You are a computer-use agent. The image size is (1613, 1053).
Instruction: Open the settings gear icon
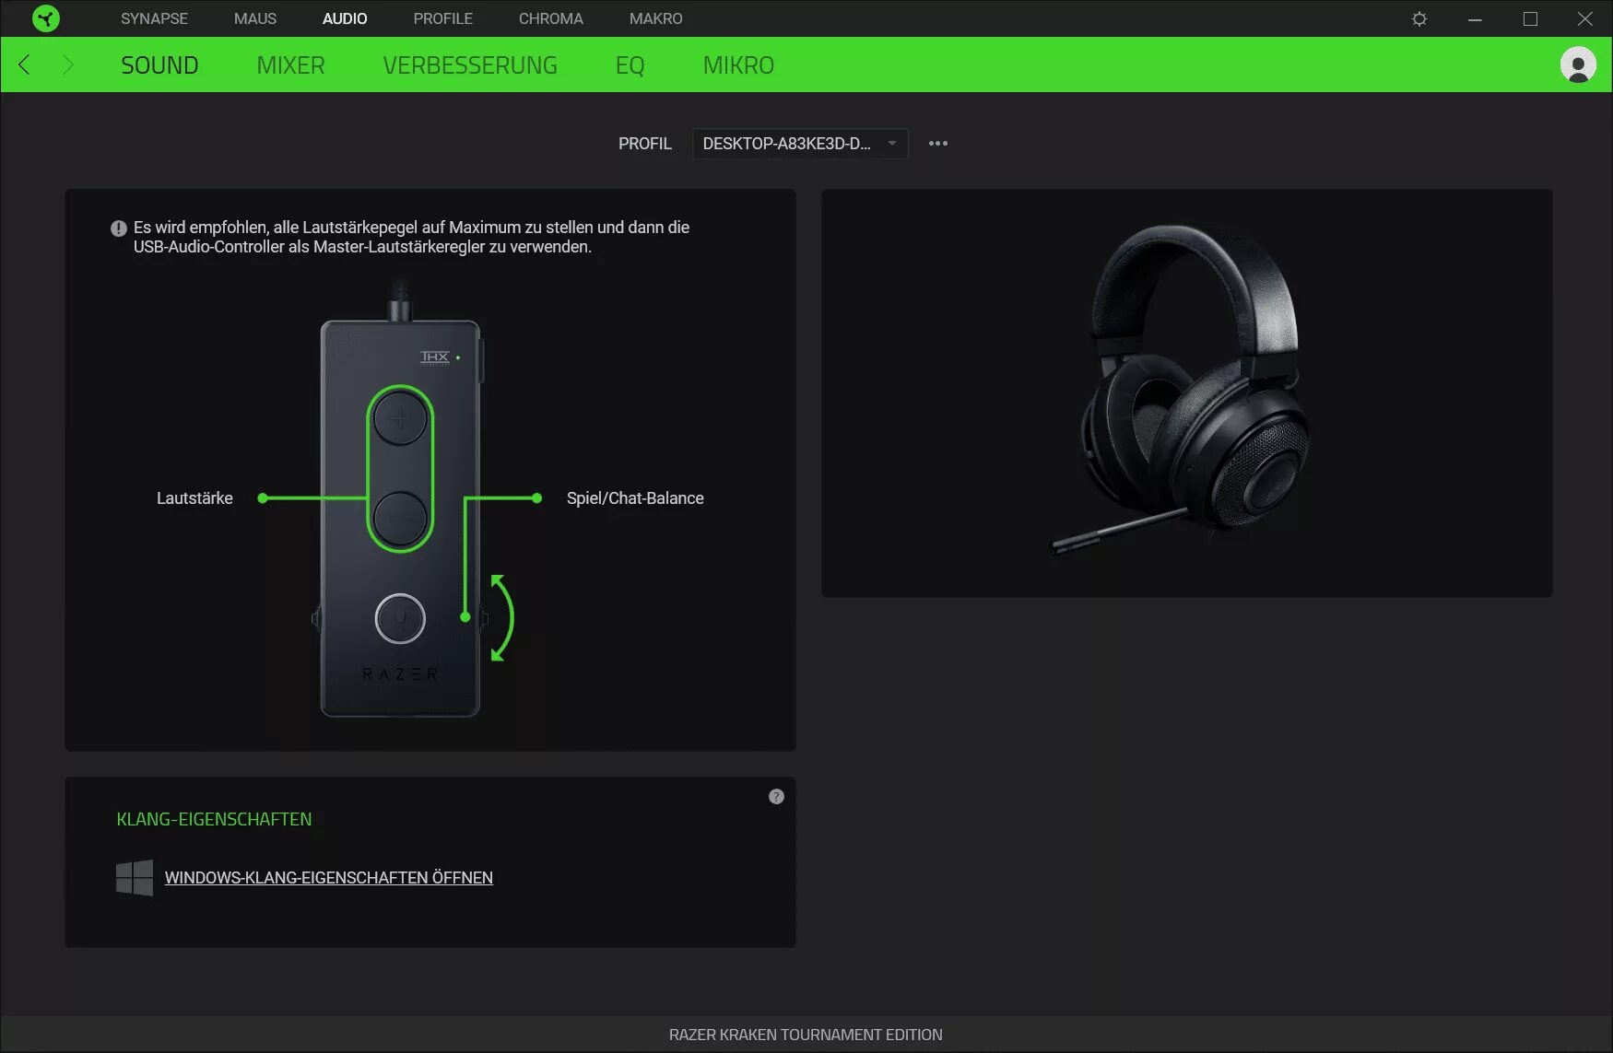point(1419,18)
